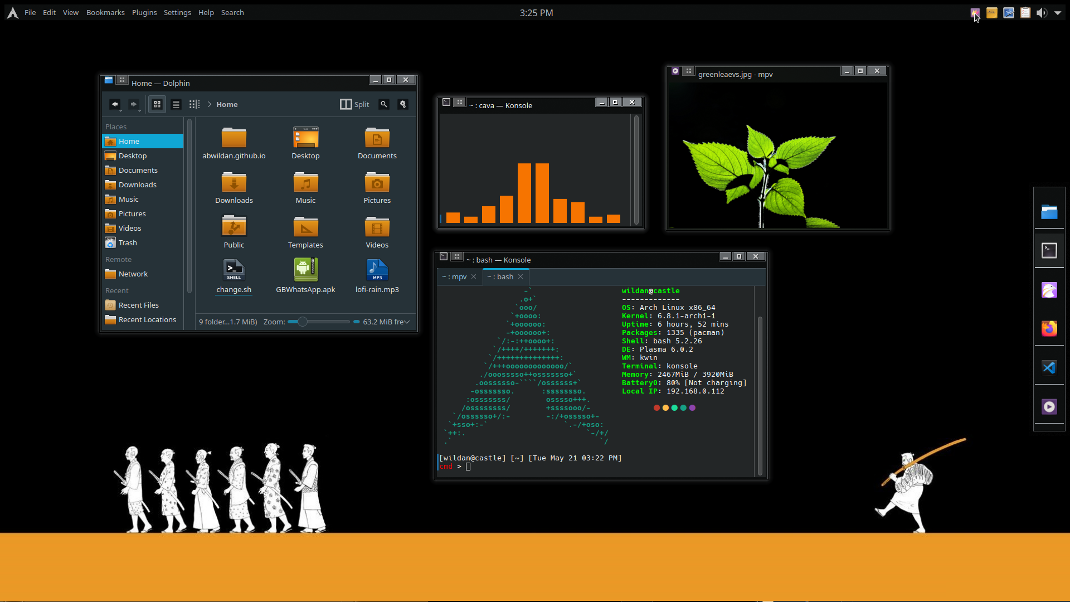Expand forward history dropdown arrow in Dolphin
The height and width of the screenshot is (602, 1070).
pos(139,110)
